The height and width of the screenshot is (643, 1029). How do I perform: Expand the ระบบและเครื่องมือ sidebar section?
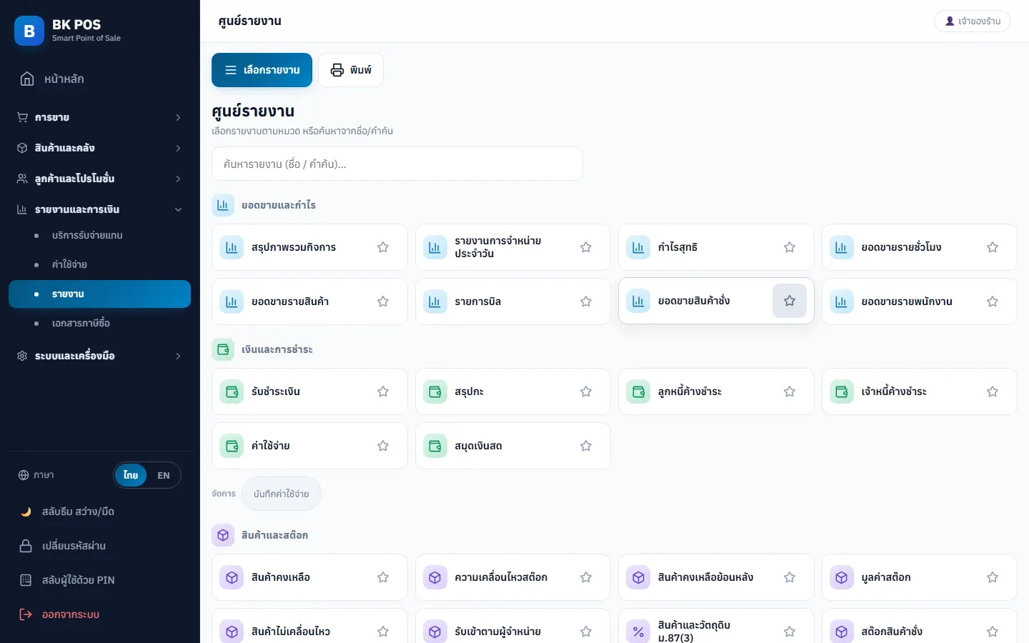(99, 356)
